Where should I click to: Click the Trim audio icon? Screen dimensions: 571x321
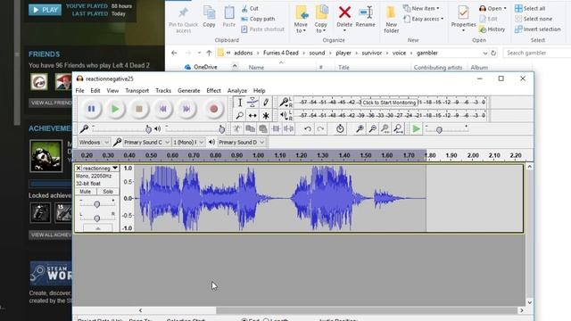tap(276, 128)
